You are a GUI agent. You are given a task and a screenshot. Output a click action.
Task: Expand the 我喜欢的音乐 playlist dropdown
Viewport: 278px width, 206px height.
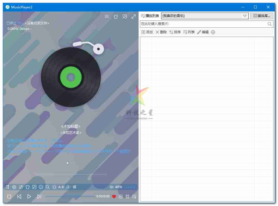point(245,16)
